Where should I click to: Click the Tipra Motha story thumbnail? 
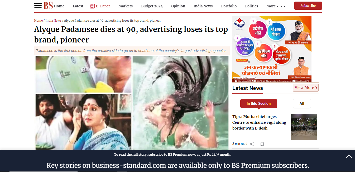[304, 127]
